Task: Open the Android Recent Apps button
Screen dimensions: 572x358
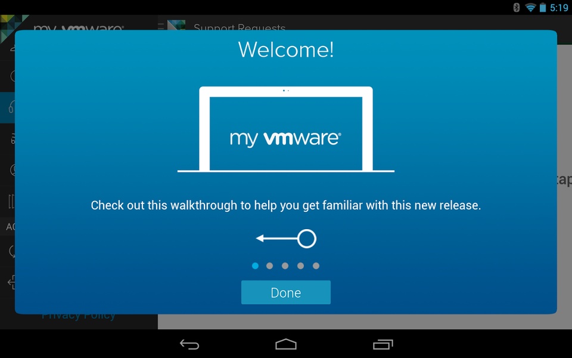Action: coord(383,344)
